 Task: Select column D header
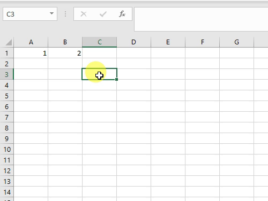(133, 42)
